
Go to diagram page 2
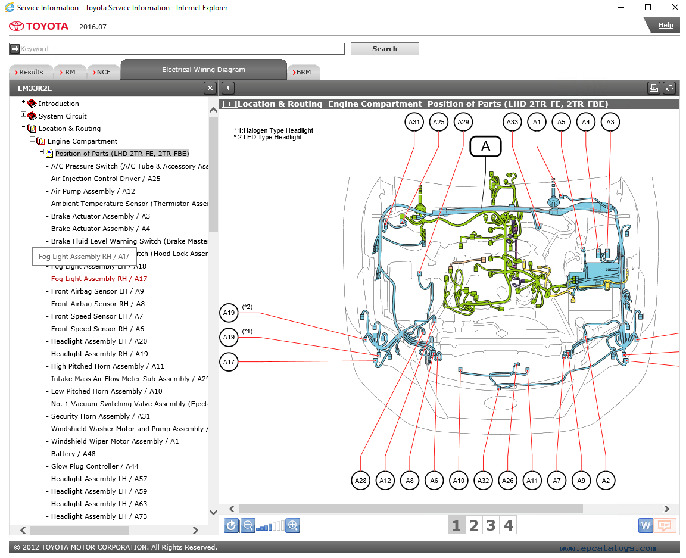point(473,525)
